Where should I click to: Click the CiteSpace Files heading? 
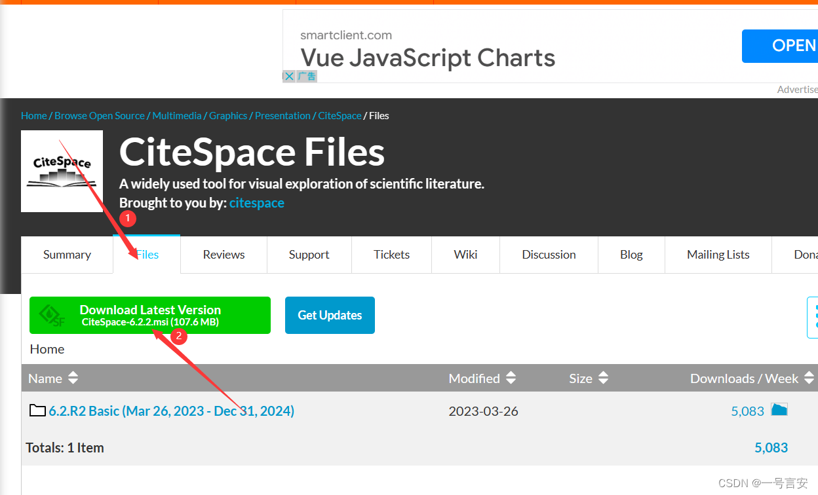coord(252,153)
